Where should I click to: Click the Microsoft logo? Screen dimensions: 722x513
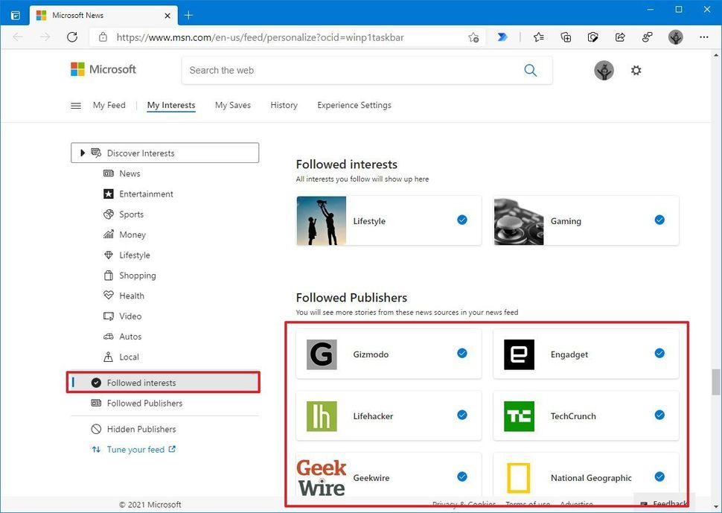[102, 68]
